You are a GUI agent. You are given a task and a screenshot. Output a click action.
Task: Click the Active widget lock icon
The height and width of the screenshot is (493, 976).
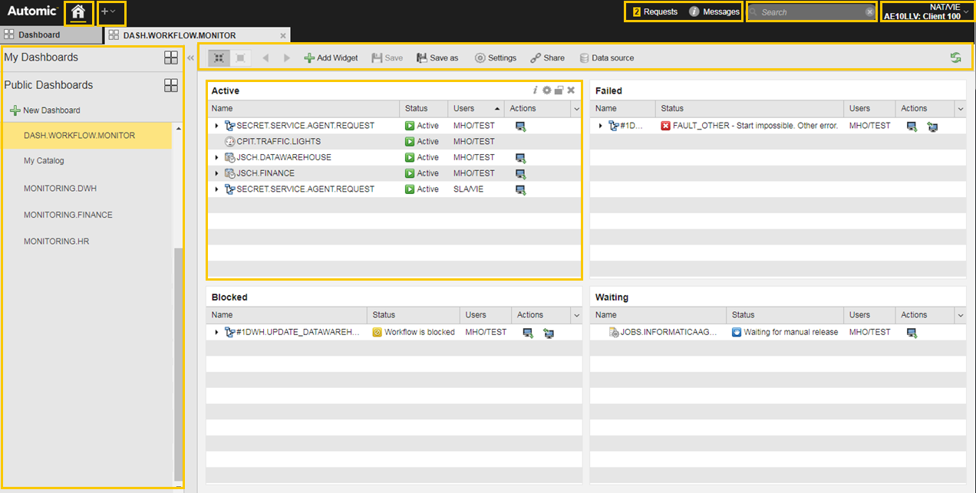[x=559, y=90]
